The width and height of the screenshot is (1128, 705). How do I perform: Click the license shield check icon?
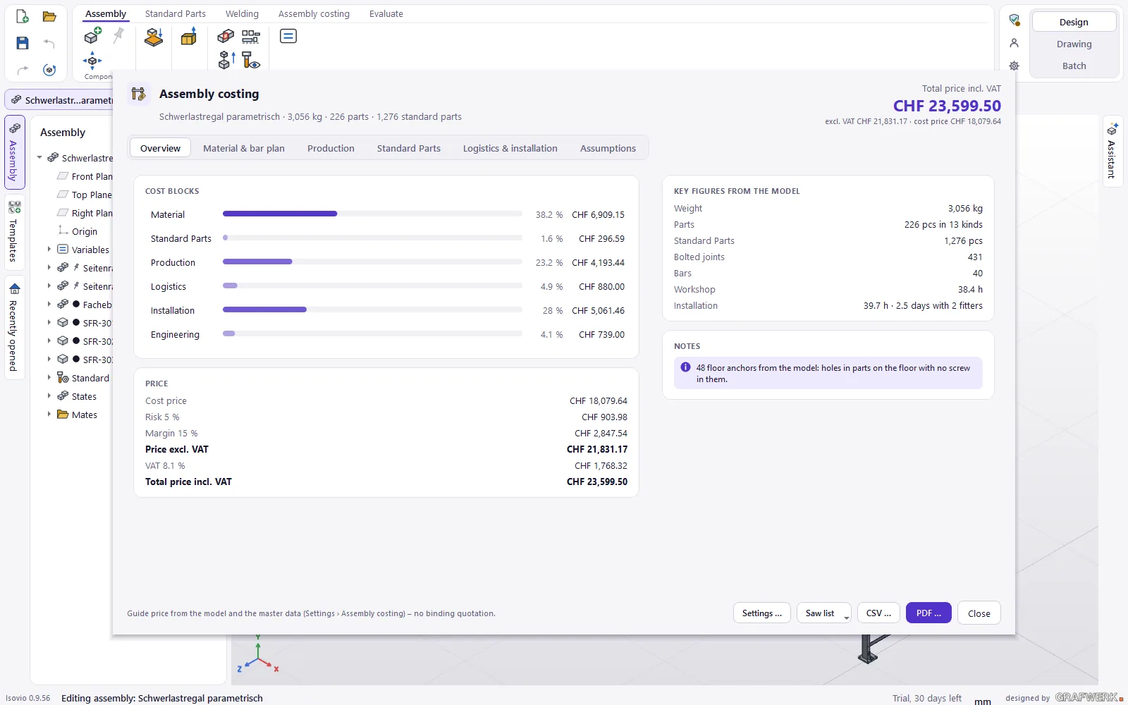(1014, 20)
